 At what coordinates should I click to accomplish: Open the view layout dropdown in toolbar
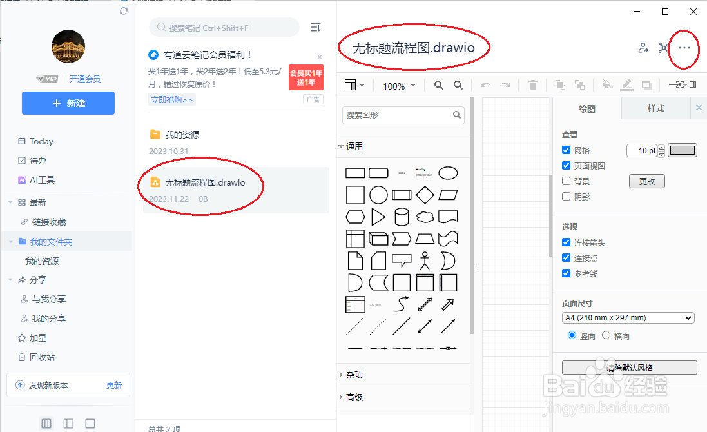(355, 84)
